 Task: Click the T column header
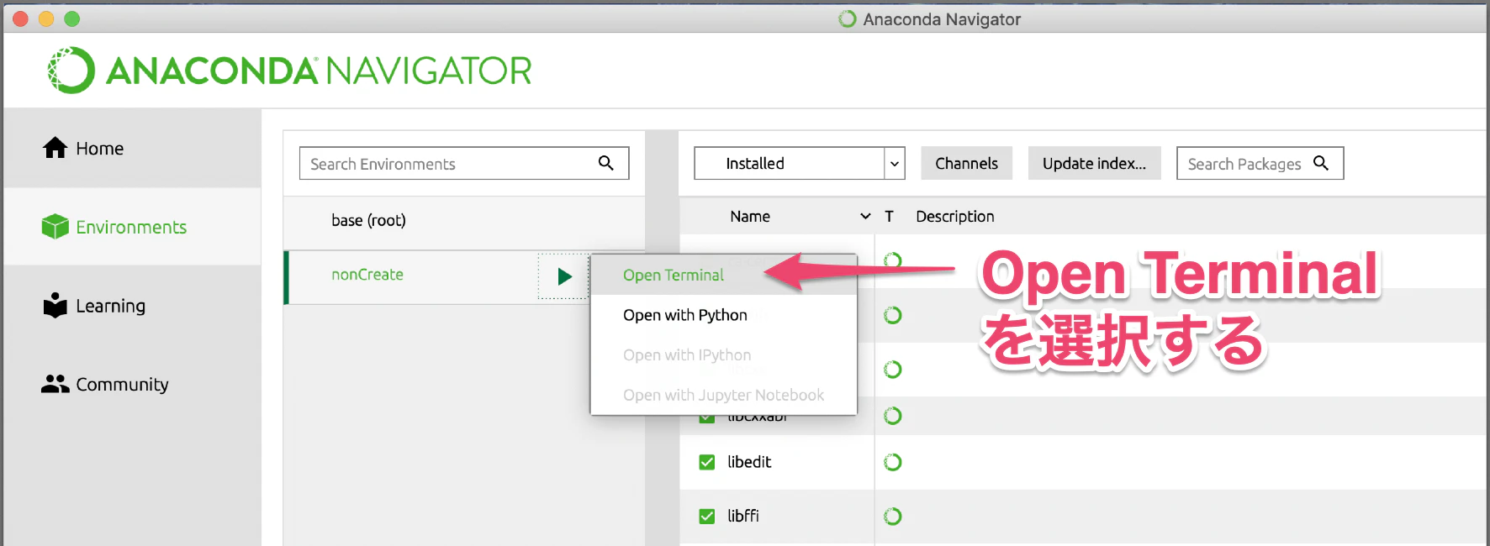tap(889, 217)
